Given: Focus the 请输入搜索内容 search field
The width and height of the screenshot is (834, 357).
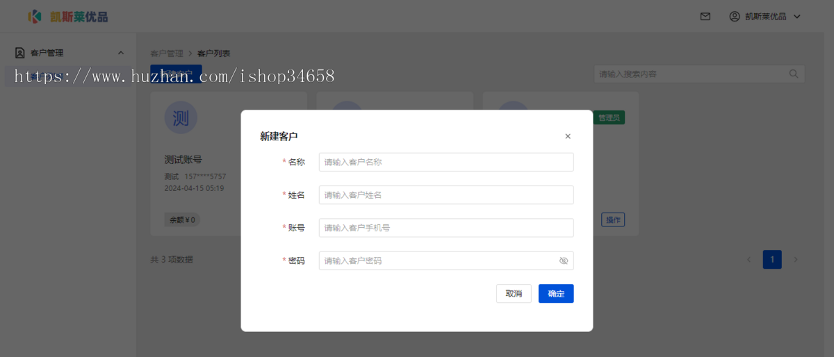Looking at the screenshot, I should tap(699, 74).
